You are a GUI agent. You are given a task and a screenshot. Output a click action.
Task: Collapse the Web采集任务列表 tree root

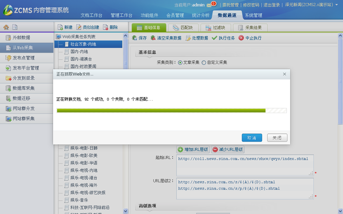59,36
